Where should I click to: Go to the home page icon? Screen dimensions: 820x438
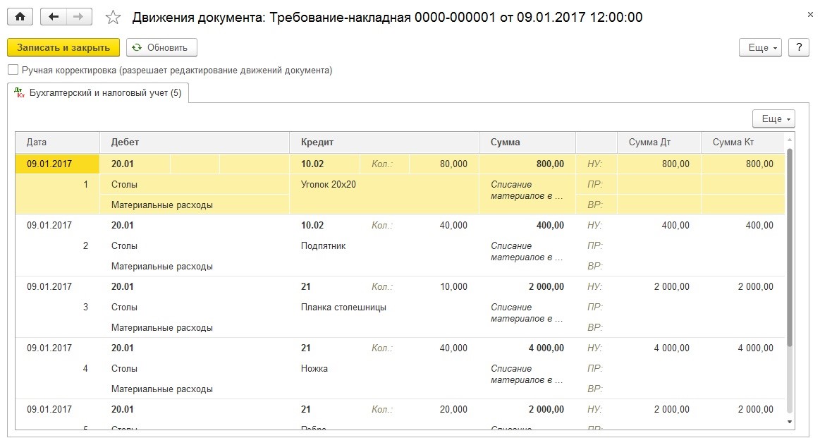coord(20,17)
